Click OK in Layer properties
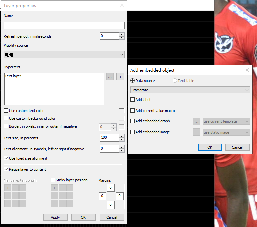The width and height of the screenshot is (257, 227). (83, 217)
